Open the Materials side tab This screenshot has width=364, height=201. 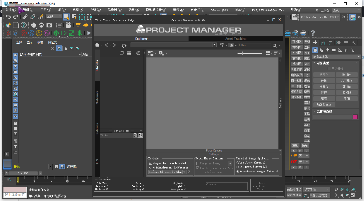(97, 97)
